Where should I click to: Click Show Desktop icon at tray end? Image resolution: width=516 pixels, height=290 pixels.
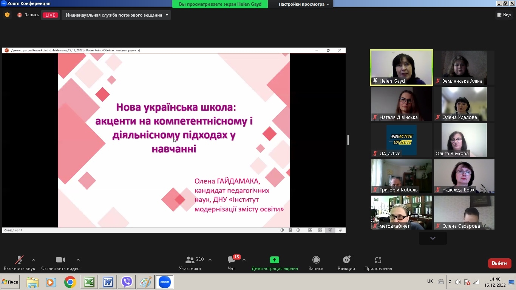click(511, 282)
